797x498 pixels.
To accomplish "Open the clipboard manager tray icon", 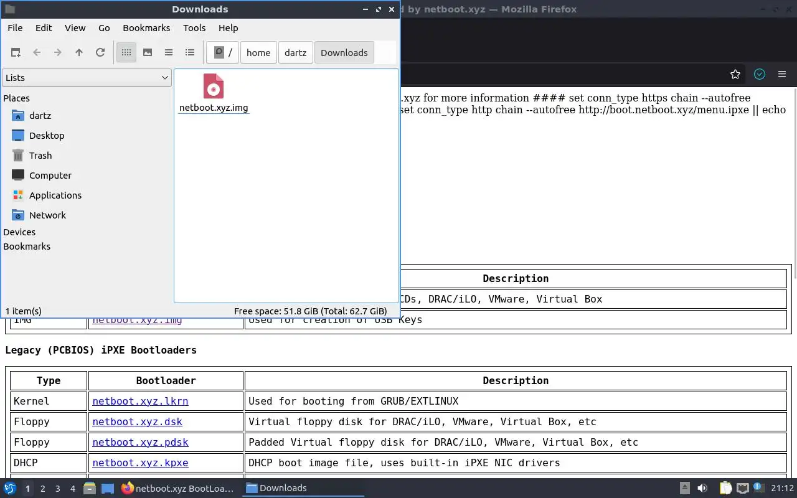I will [725, 489].
